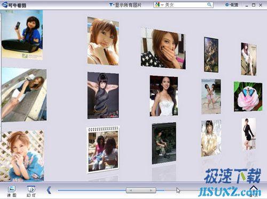Screen dimensions: 267x199
Task: Open the 配置 settings menu
Action: (232, 5)
